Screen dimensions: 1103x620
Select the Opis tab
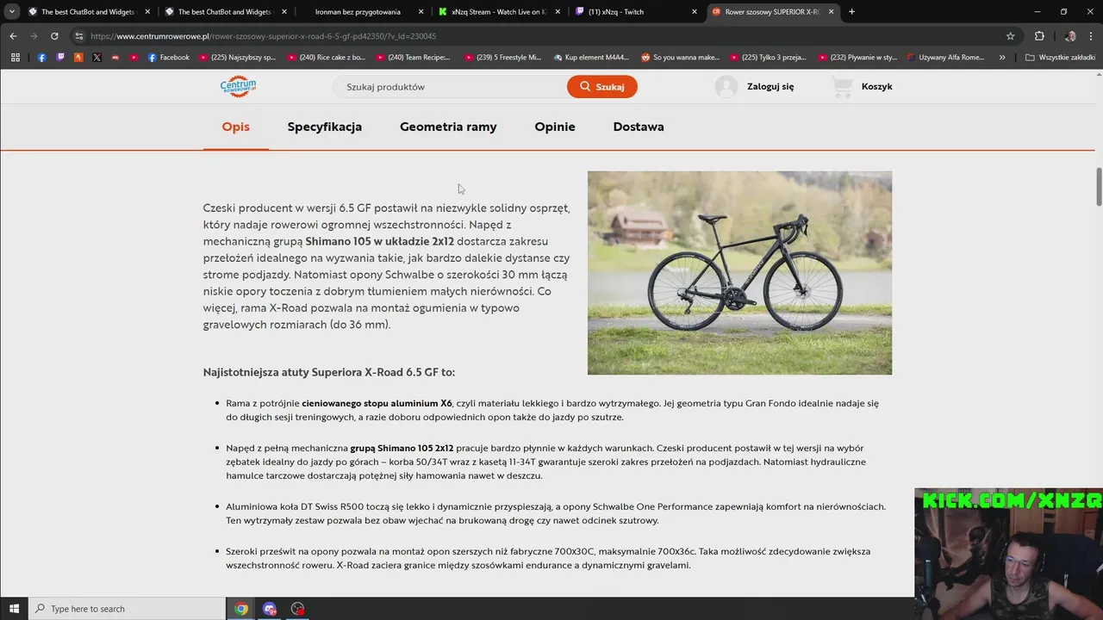tap(235, 127)
